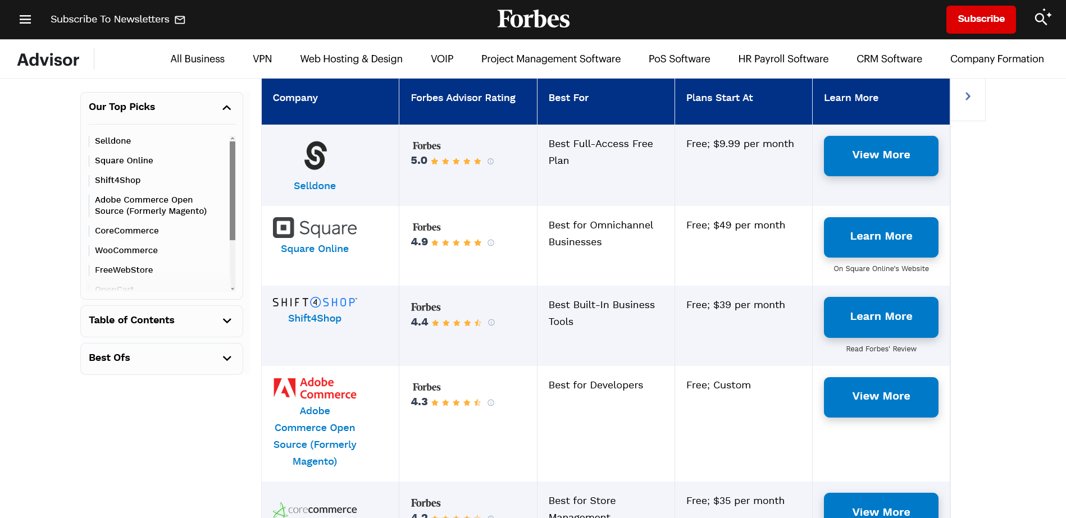The height and width of the screenshot is (518, 1066).
Task: Select Shift4Shop in Our Top Picks
Action: click(118, 180)
